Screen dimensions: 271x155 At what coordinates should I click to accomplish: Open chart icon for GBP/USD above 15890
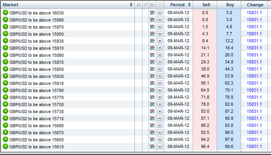pyautogui.click(x=153, y=55)
